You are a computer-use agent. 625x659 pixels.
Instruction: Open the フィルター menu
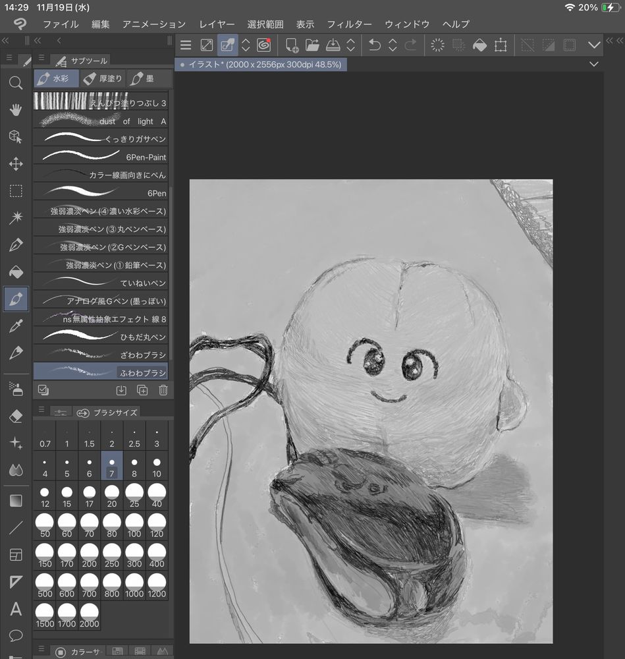pyautogui.click(x=350, y=24)
